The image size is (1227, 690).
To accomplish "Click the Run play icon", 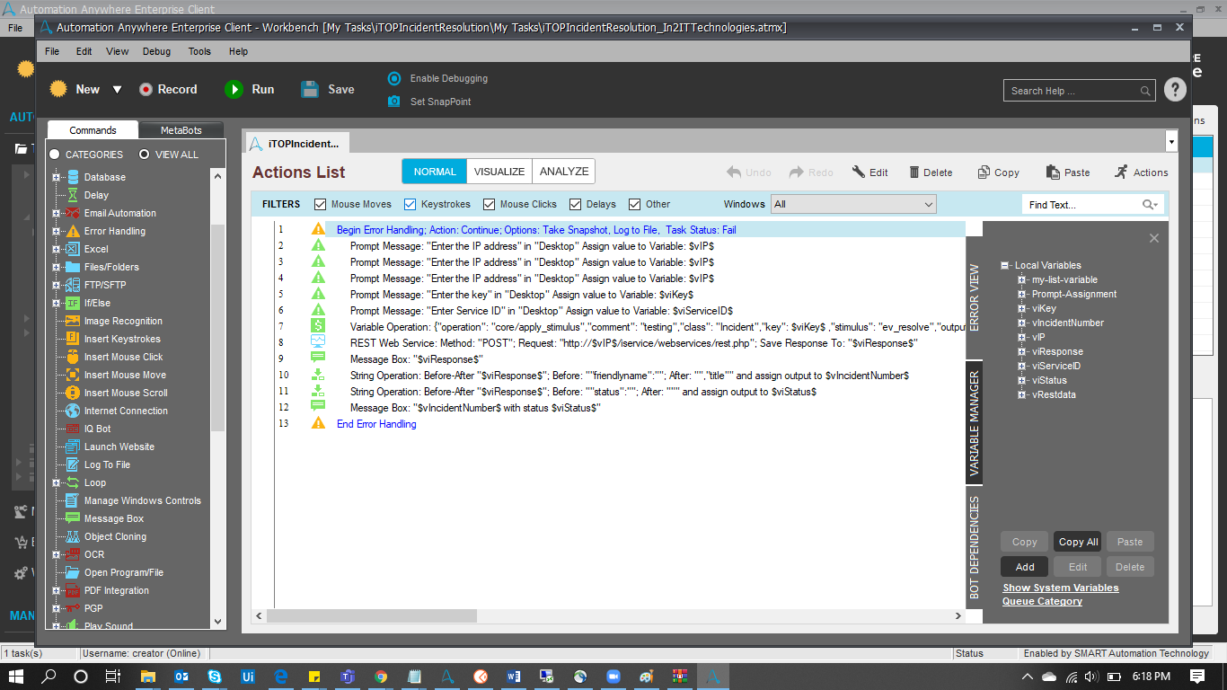I will click(234, 89).
